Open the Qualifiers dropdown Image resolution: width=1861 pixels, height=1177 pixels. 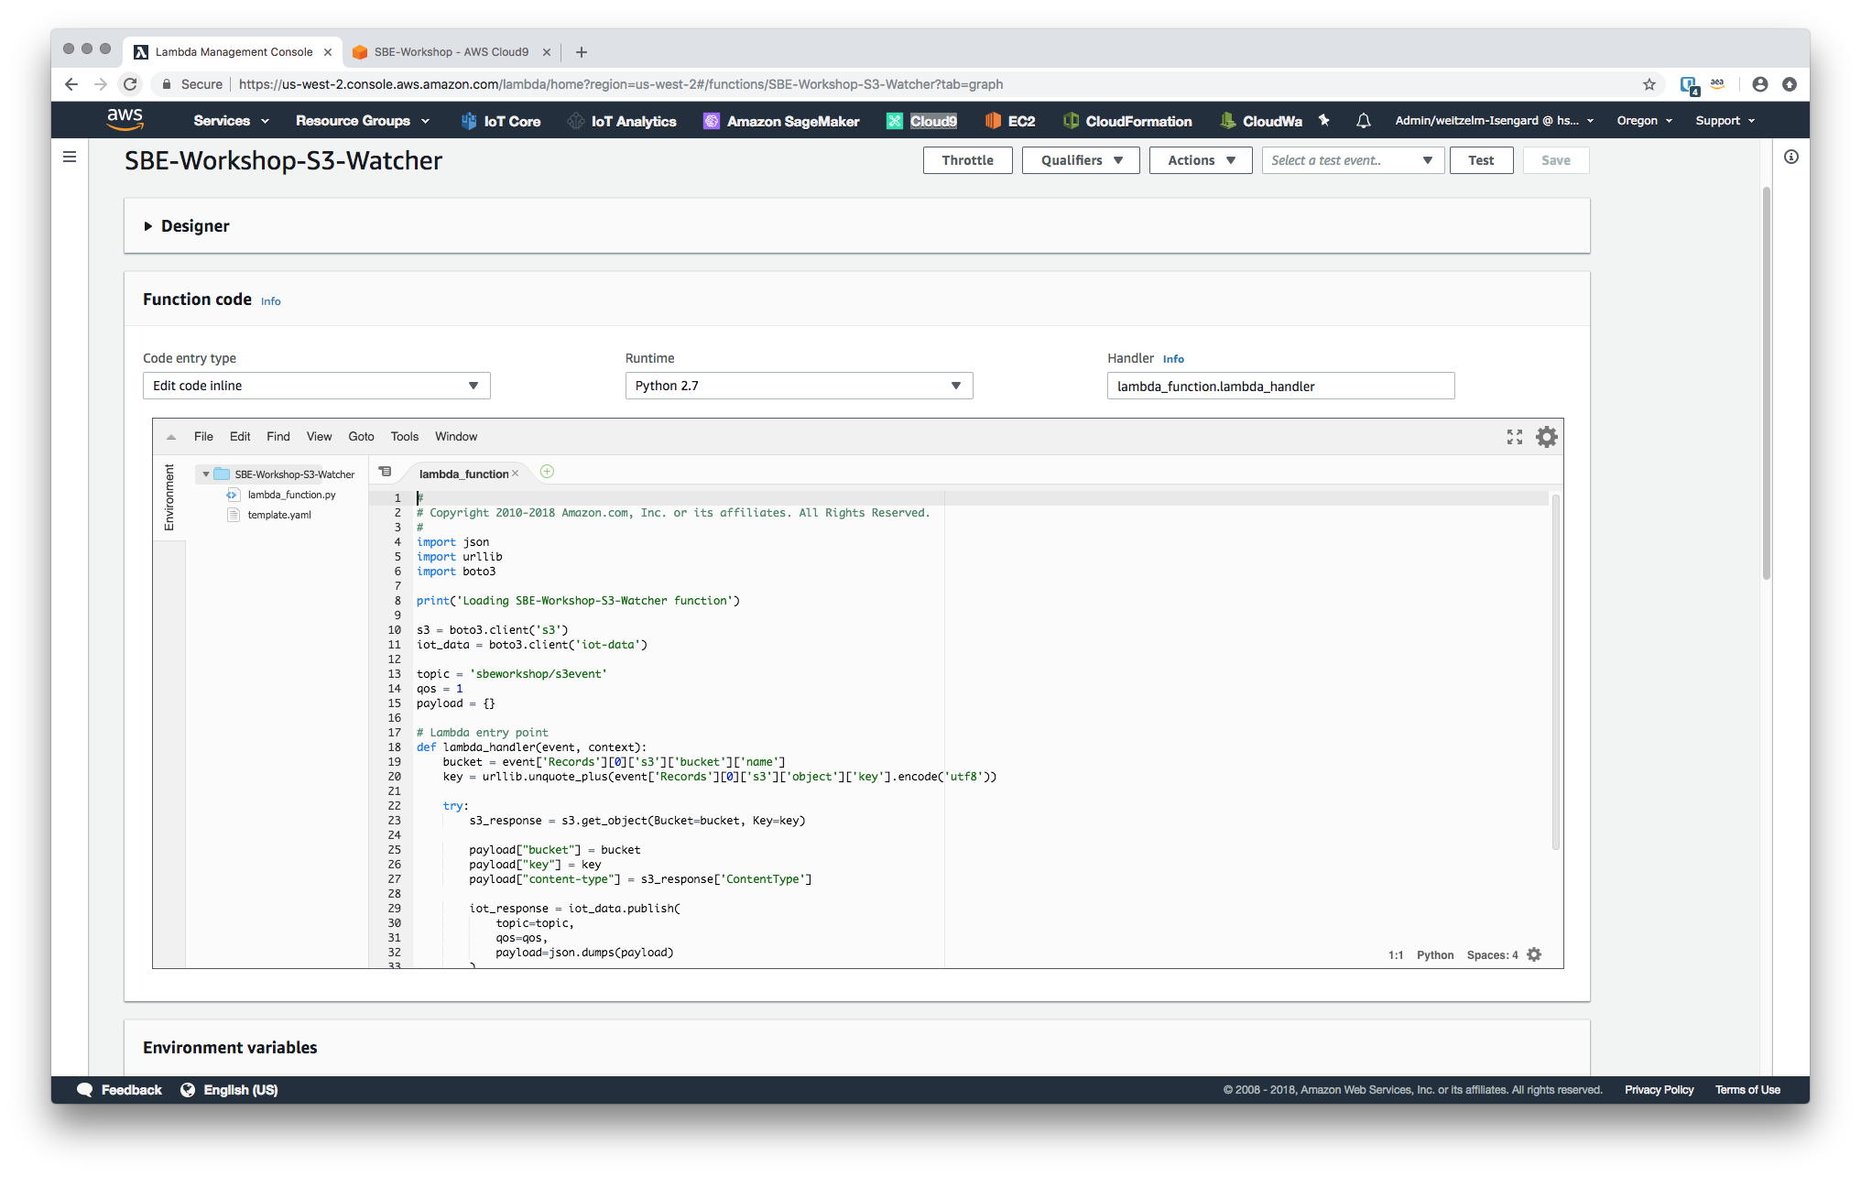1081,160
